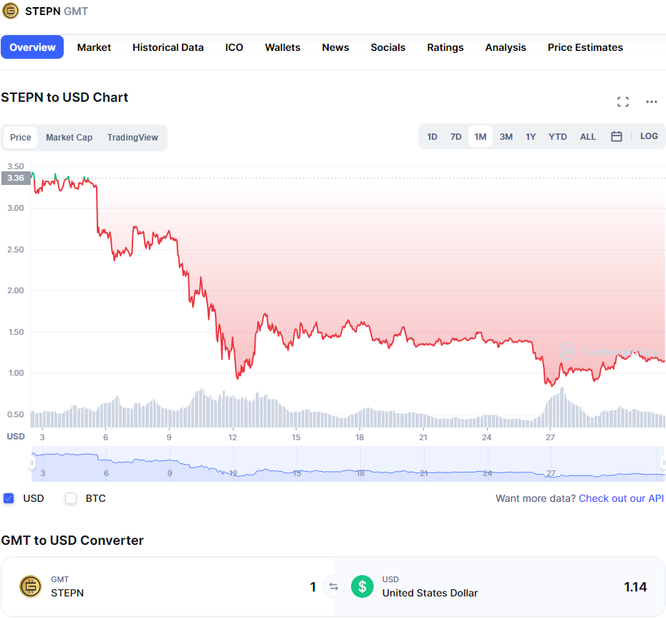Toggle the USD currency checkbox

tap(9, 498)
